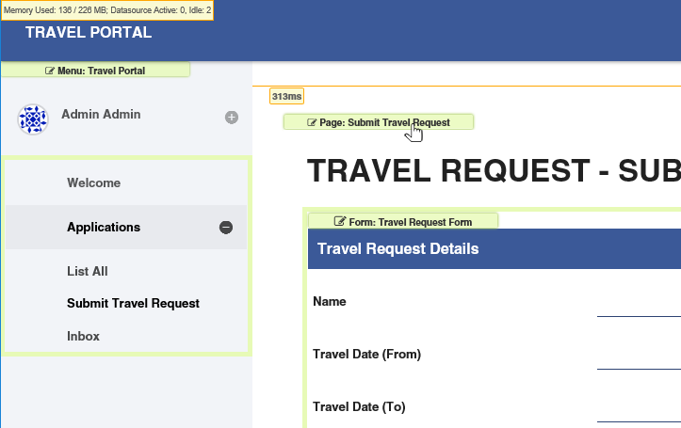
Task: Collapse the Applications menu section
Action: pos(226,228)
